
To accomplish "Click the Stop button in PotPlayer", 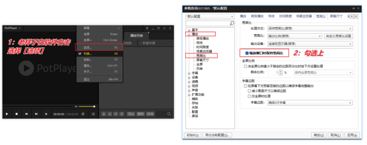I will click(16, 114).
